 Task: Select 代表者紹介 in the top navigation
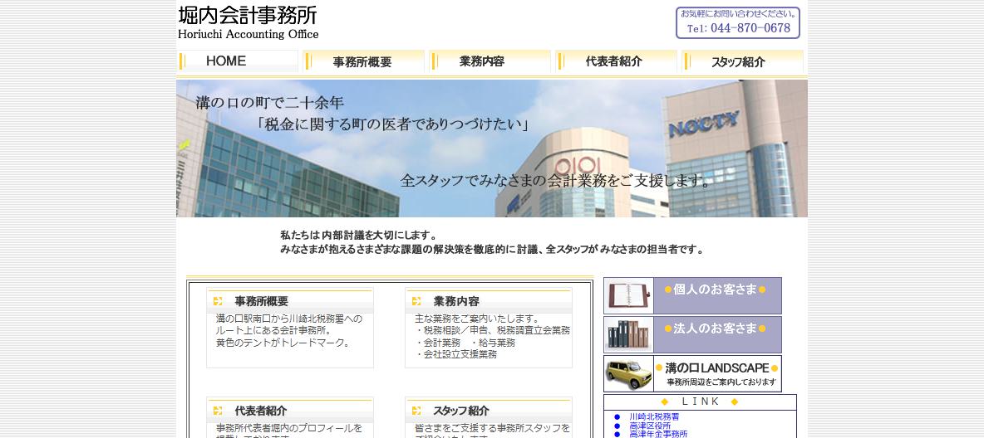pos(617,61)
